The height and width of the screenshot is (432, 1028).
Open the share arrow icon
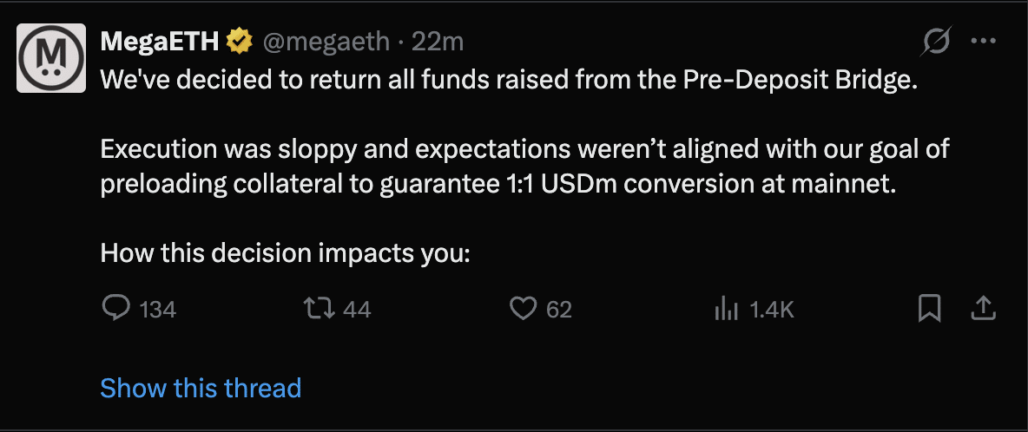984,308
